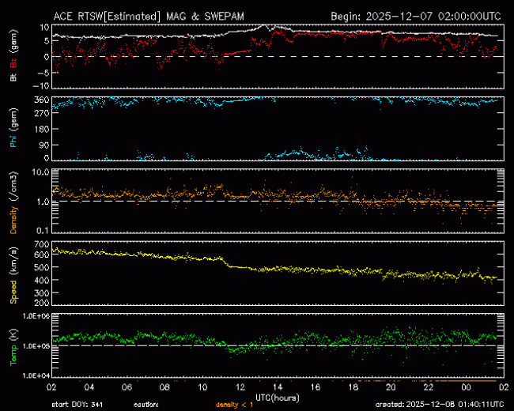Screen dimensions: 514x411
Task: Click the "600" tick on the Speed axis
Action: click(x=42, y=255)
